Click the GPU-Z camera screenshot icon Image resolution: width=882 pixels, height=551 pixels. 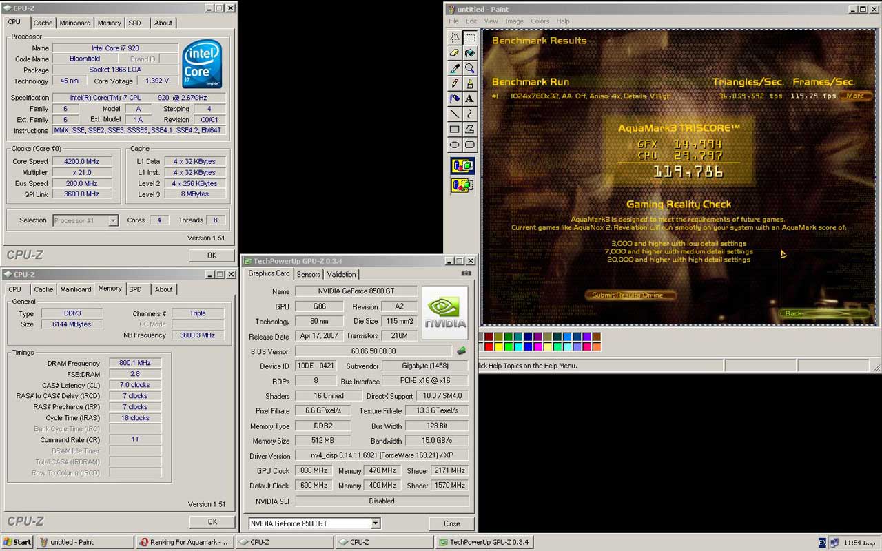[466, 273]
